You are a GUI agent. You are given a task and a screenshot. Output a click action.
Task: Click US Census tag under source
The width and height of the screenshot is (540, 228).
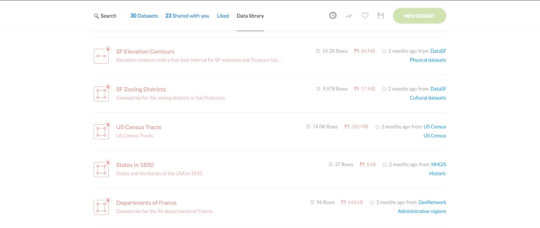pos(435,136)
